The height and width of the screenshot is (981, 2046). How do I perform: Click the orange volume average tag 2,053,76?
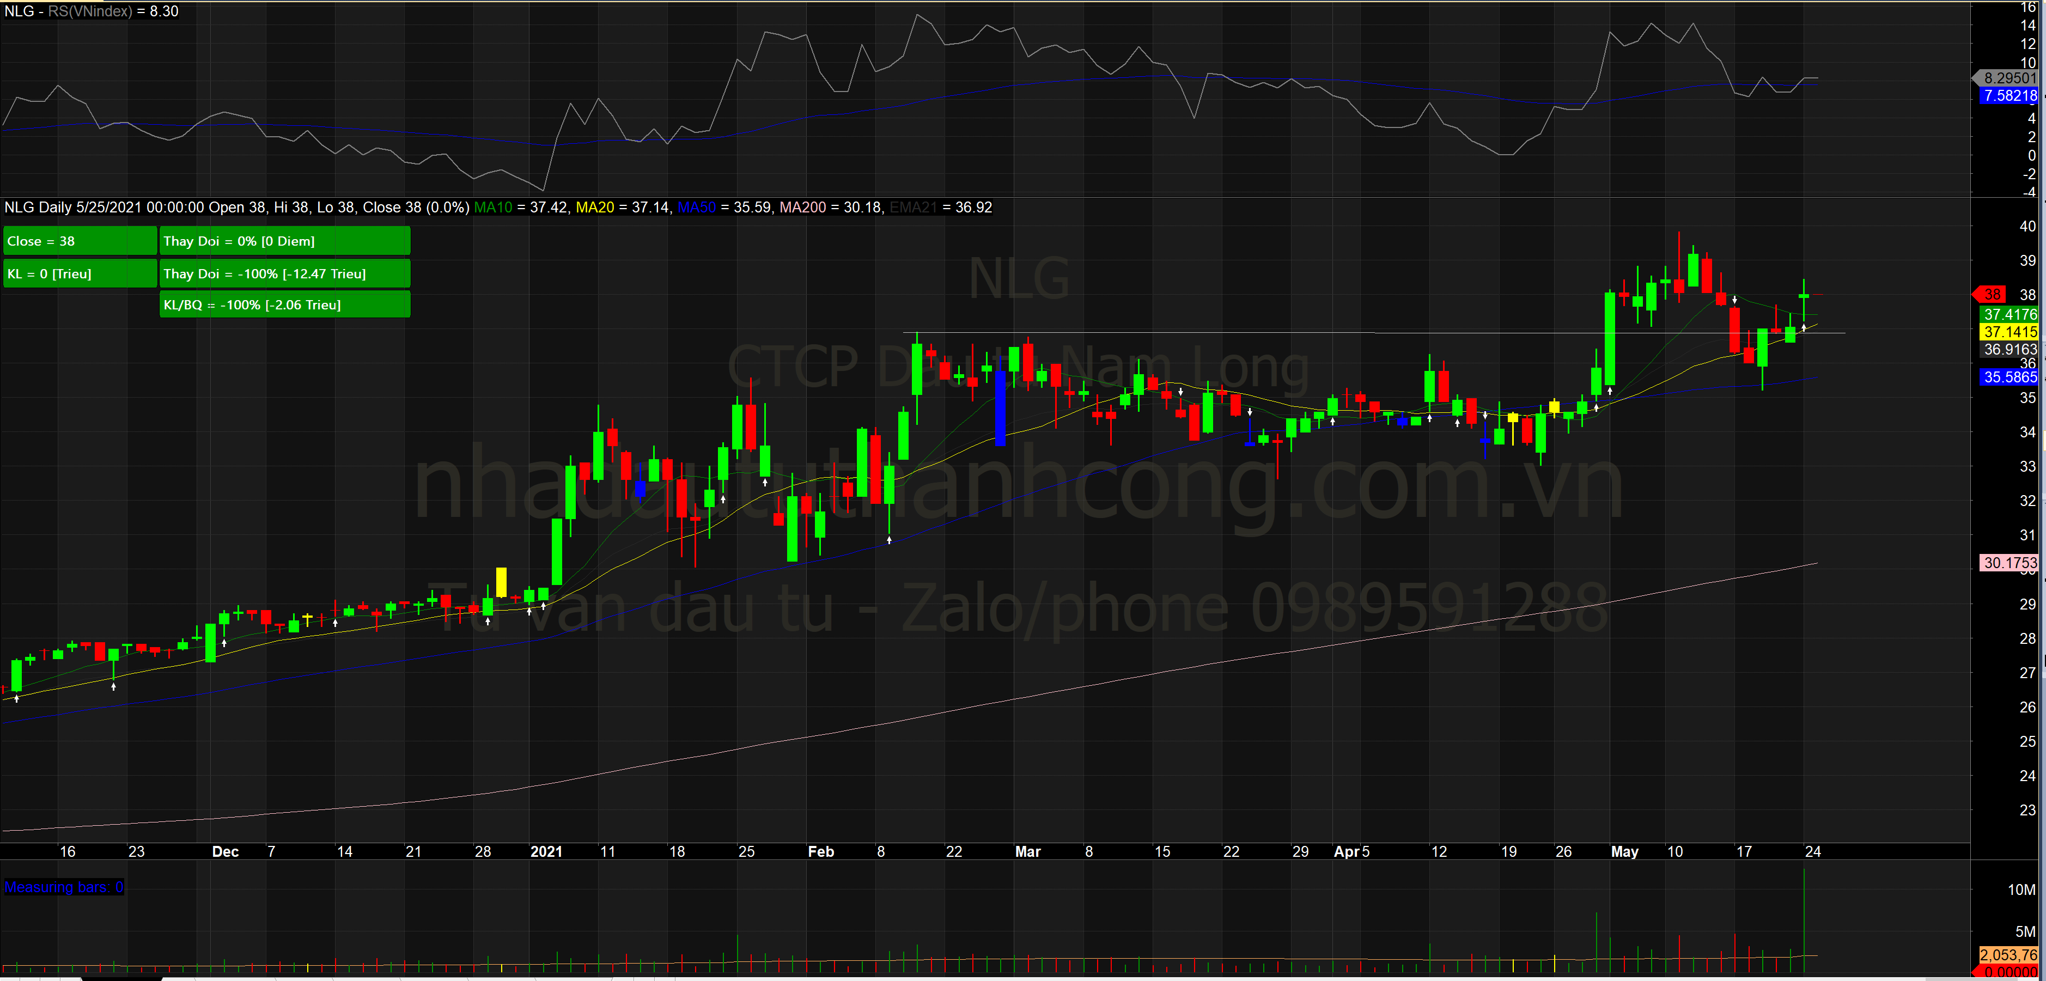pyautogui.click(x=2008, y=955)
